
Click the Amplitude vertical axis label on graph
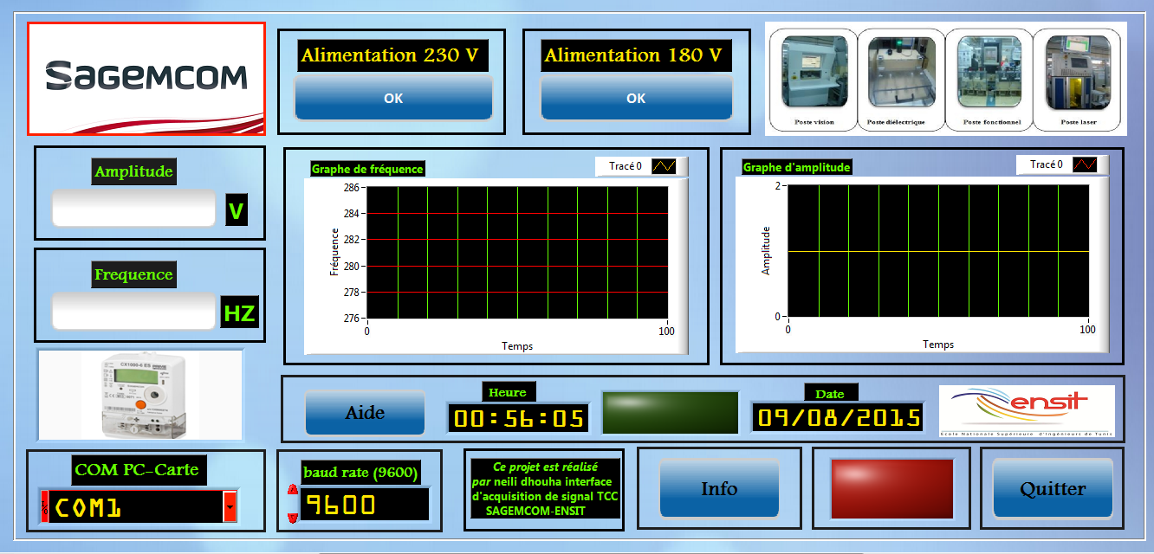click(766, 250)
